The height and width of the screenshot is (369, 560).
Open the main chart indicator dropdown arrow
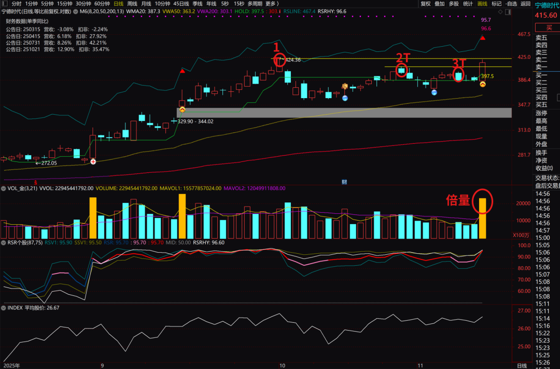75,11
